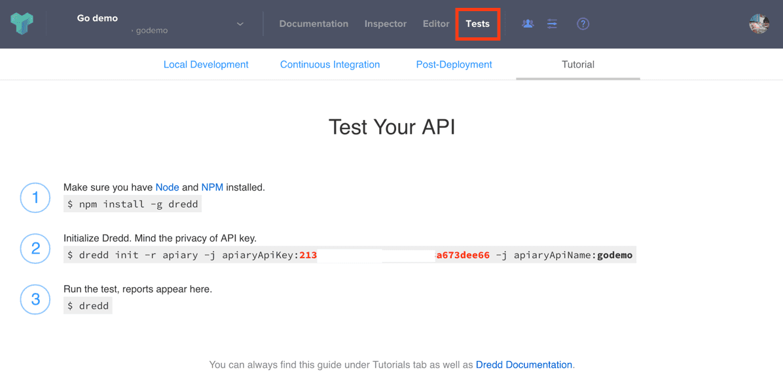Click the dredd init command snippet

[x=350, y=255]
